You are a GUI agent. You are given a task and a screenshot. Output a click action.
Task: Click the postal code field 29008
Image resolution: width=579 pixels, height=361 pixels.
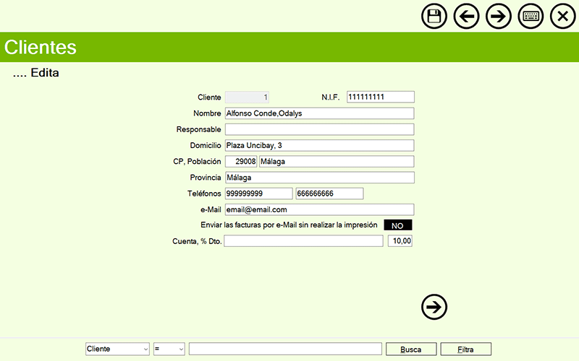[241, 161]
